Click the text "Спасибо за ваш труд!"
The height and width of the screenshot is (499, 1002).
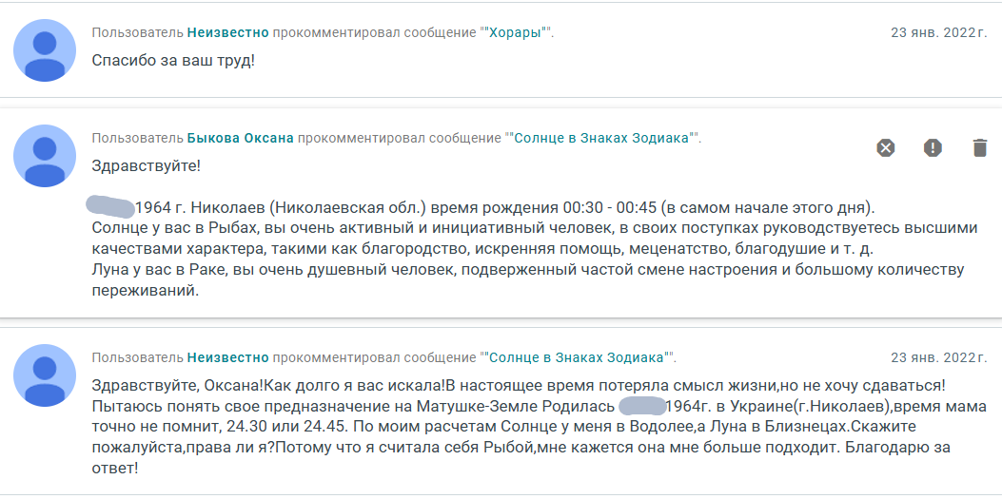pos(173,61)
